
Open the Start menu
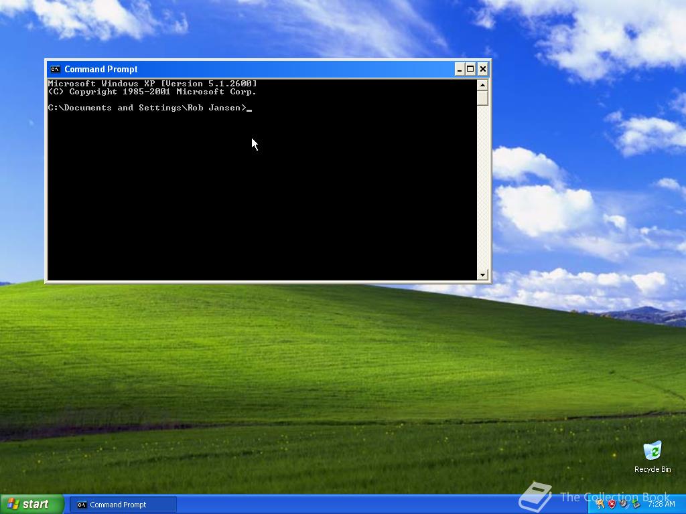pos(32,504)
